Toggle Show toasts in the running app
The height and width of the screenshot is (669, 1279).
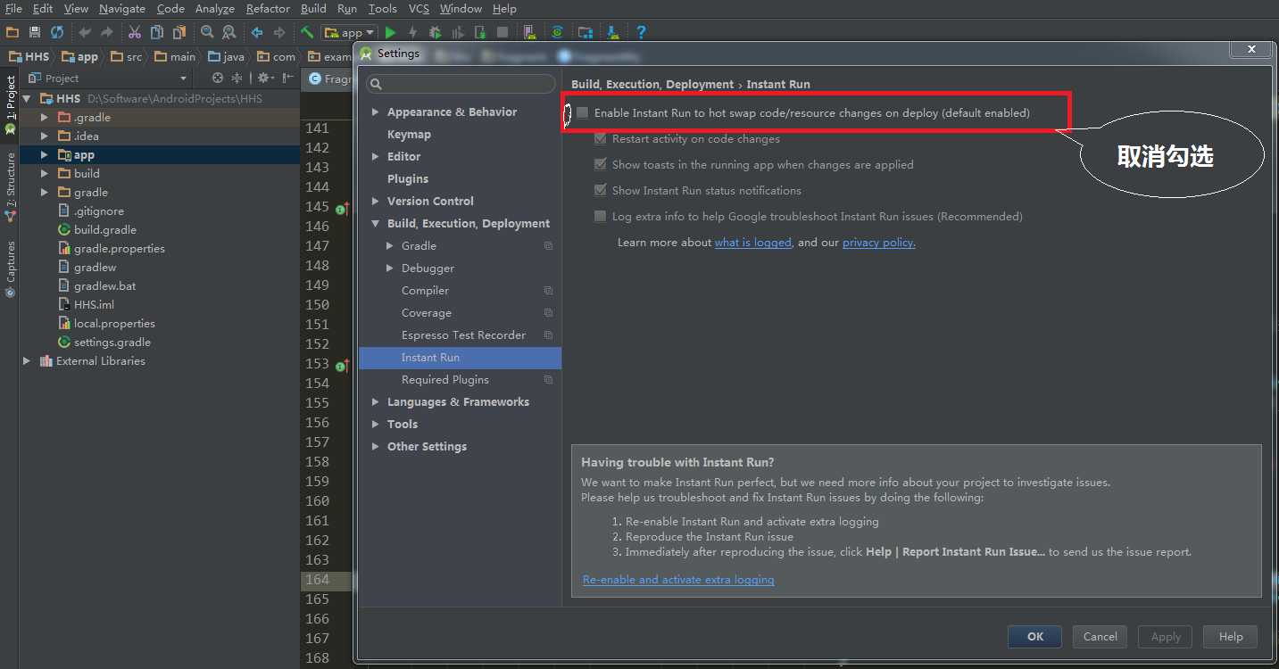(x=601, y=165)
